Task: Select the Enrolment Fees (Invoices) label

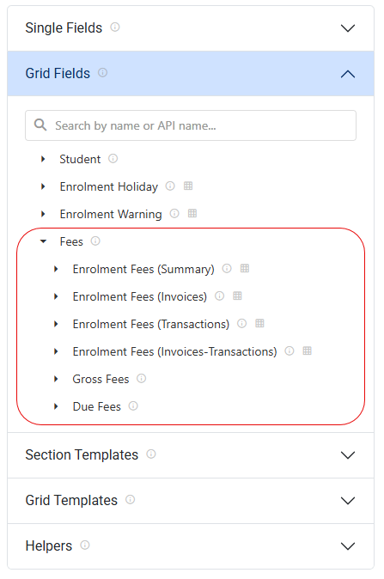Action: coord(139,296)
